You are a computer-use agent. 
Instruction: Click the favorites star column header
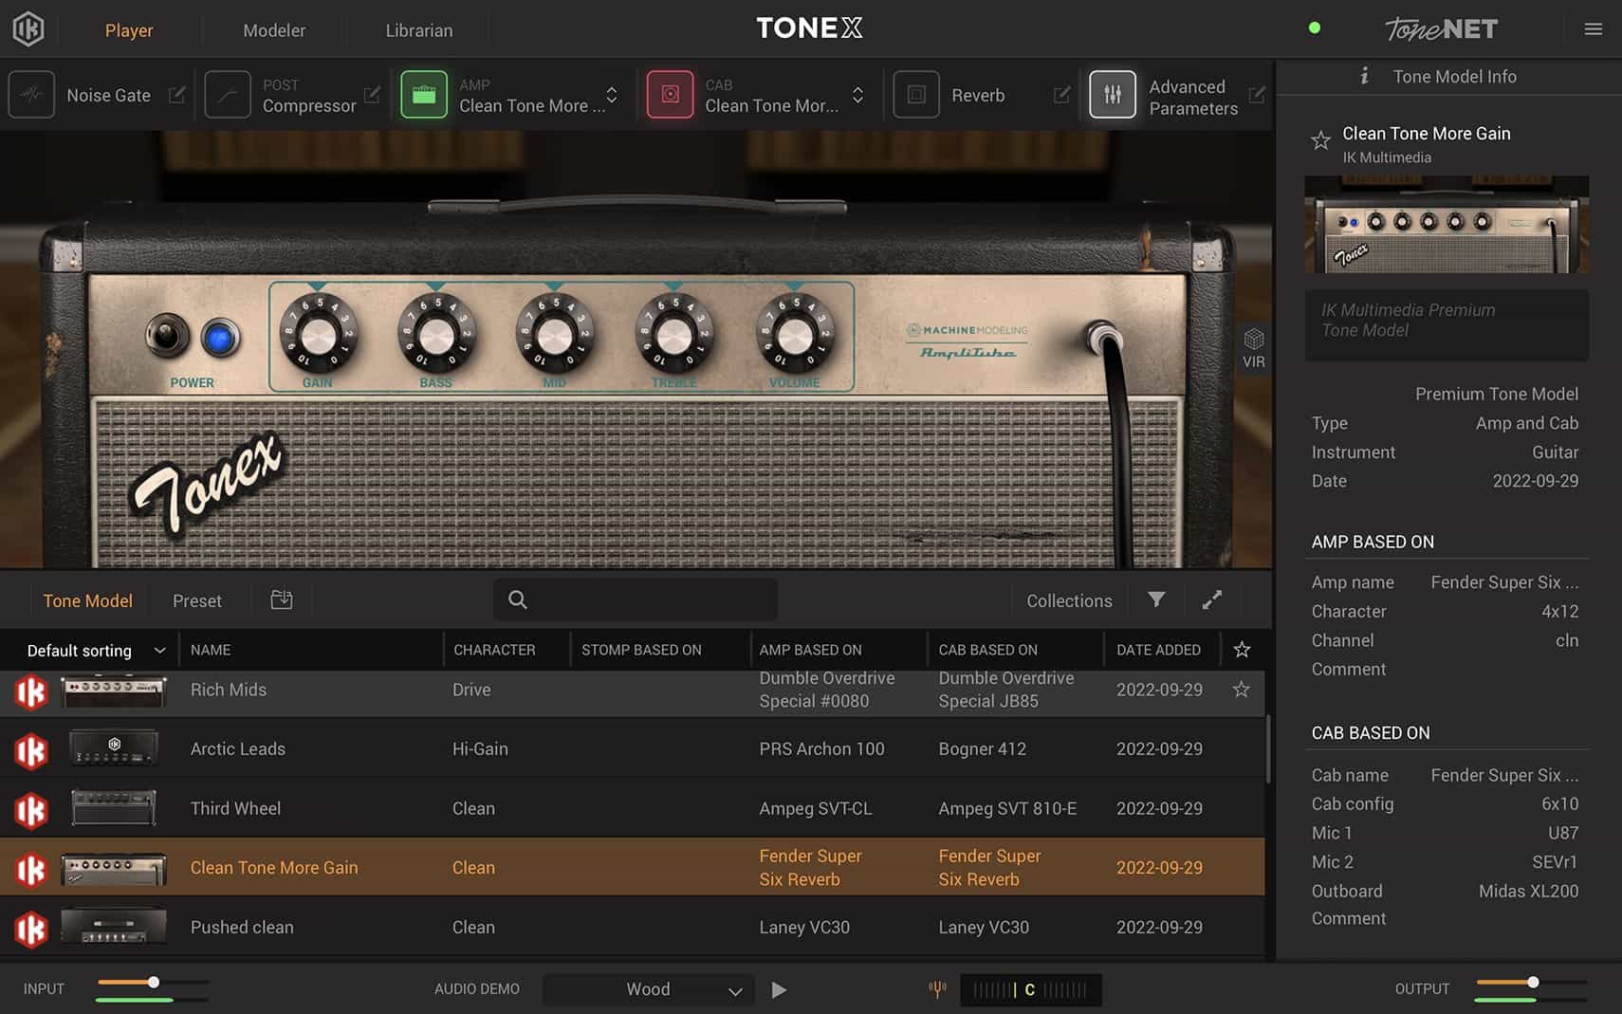click(x=1242, y=650)
